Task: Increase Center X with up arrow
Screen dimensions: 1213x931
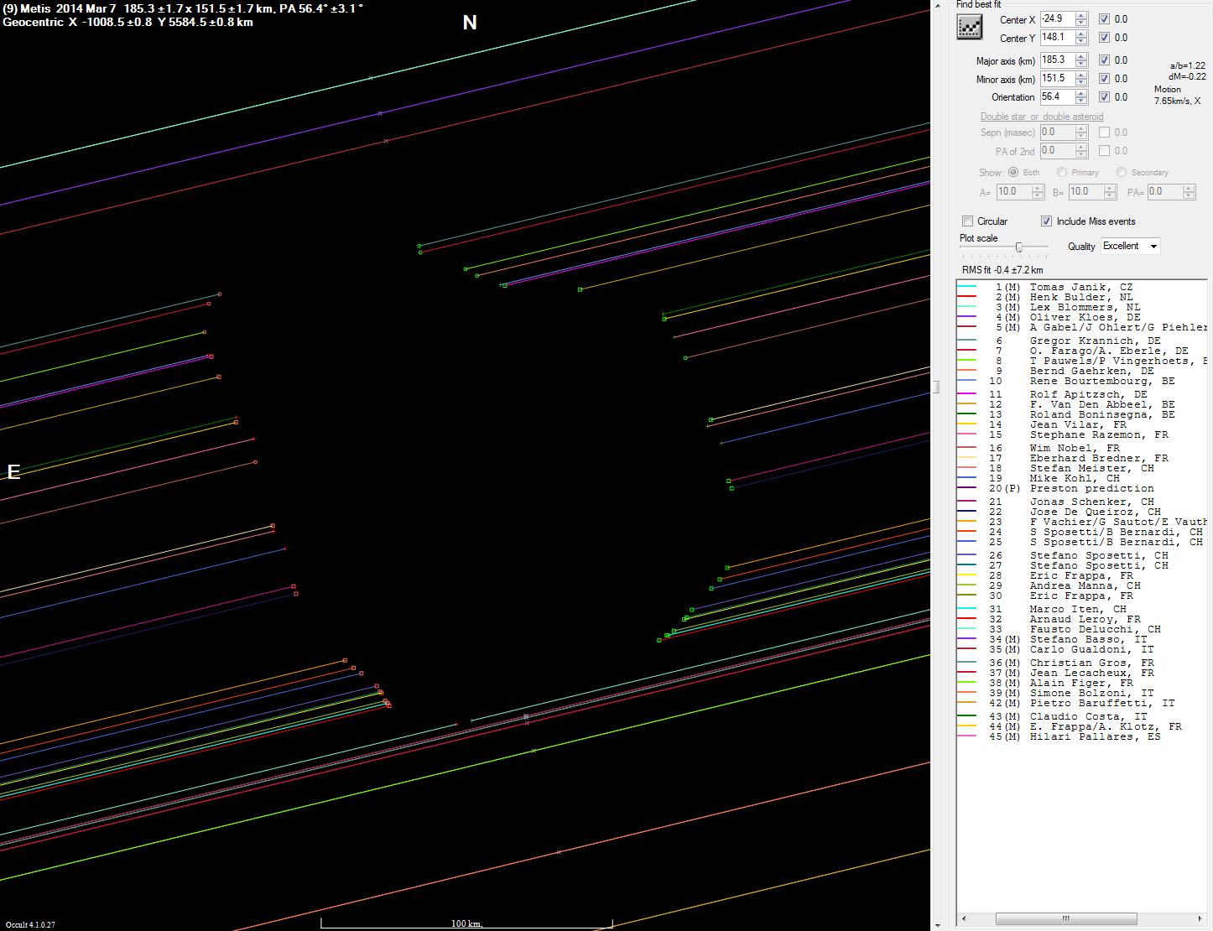Action: tap(1081, 15)
